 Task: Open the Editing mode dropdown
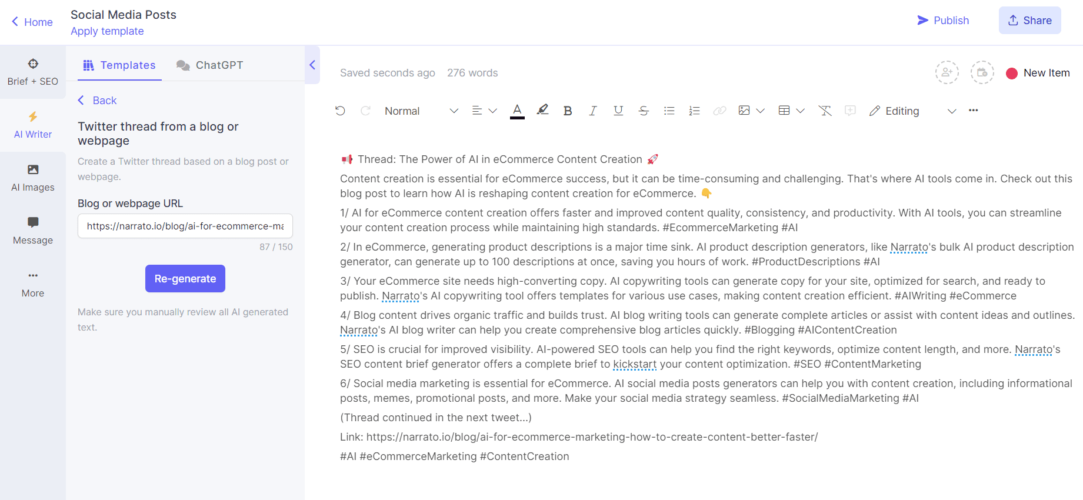[x=913, y=111]
